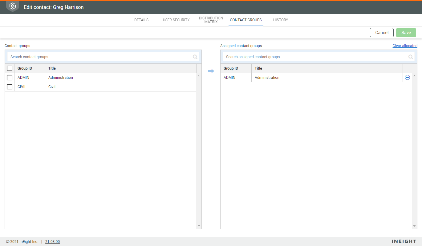Go to the History tab

click(281, 20)
